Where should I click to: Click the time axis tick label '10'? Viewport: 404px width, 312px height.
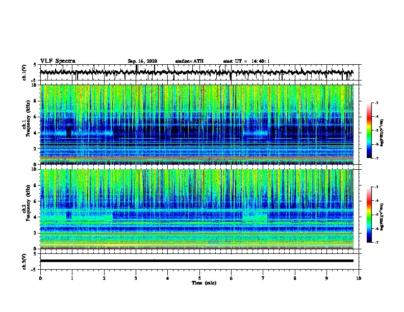359,278
